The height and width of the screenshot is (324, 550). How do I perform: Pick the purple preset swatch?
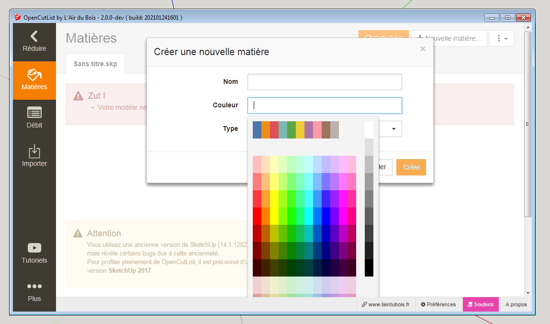(309, 130)
